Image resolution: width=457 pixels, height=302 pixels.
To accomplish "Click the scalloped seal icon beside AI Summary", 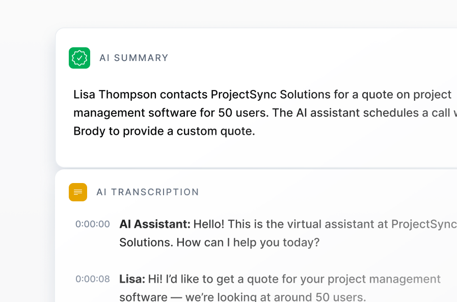I will pos(79,58).
